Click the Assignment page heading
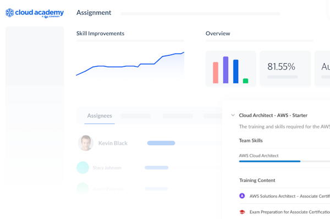 point(94,13)
